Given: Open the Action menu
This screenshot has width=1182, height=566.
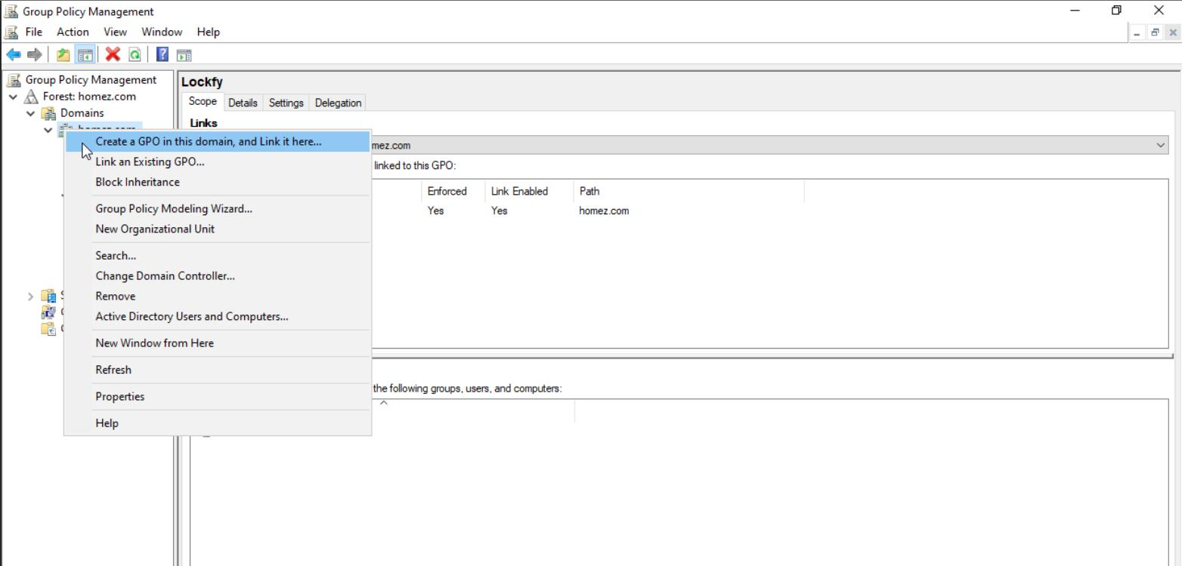Looking at the screenshot, I should 73,32.
